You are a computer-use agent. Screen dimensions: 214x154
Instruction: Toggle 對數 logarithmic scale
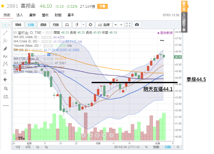(x=156, y=147)
